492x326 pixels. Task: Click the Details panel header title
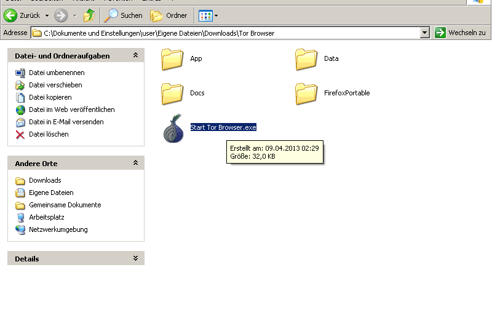point(27,259)
